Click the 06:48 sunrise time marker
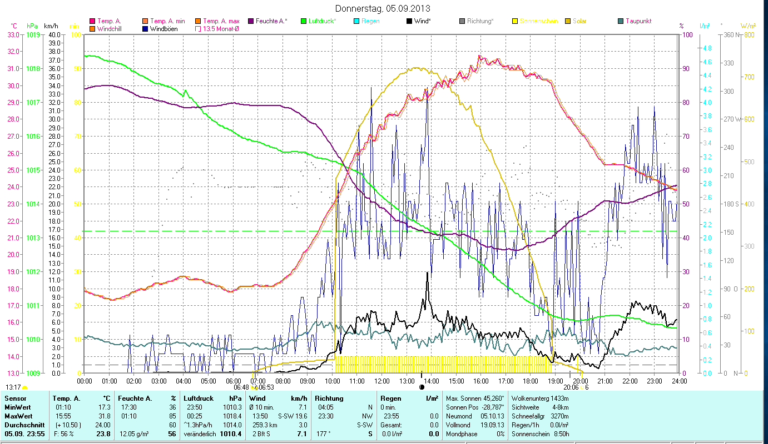This screenshot has width=768, height=444. [x=241, y=387]
